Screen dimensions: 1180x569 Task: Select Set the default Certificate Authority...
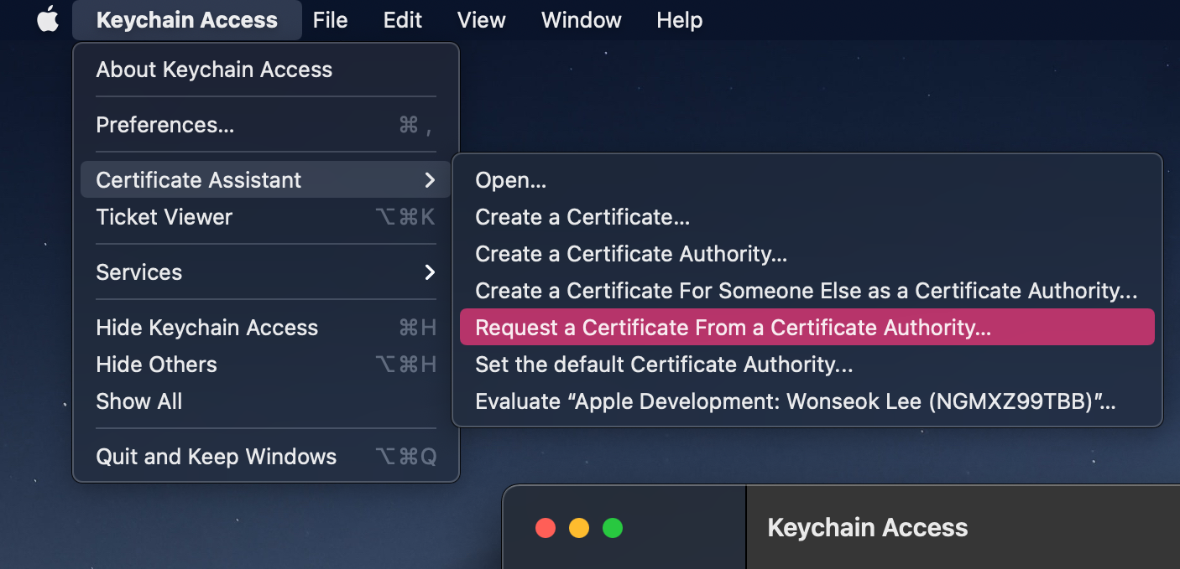(x=807, y=365)
